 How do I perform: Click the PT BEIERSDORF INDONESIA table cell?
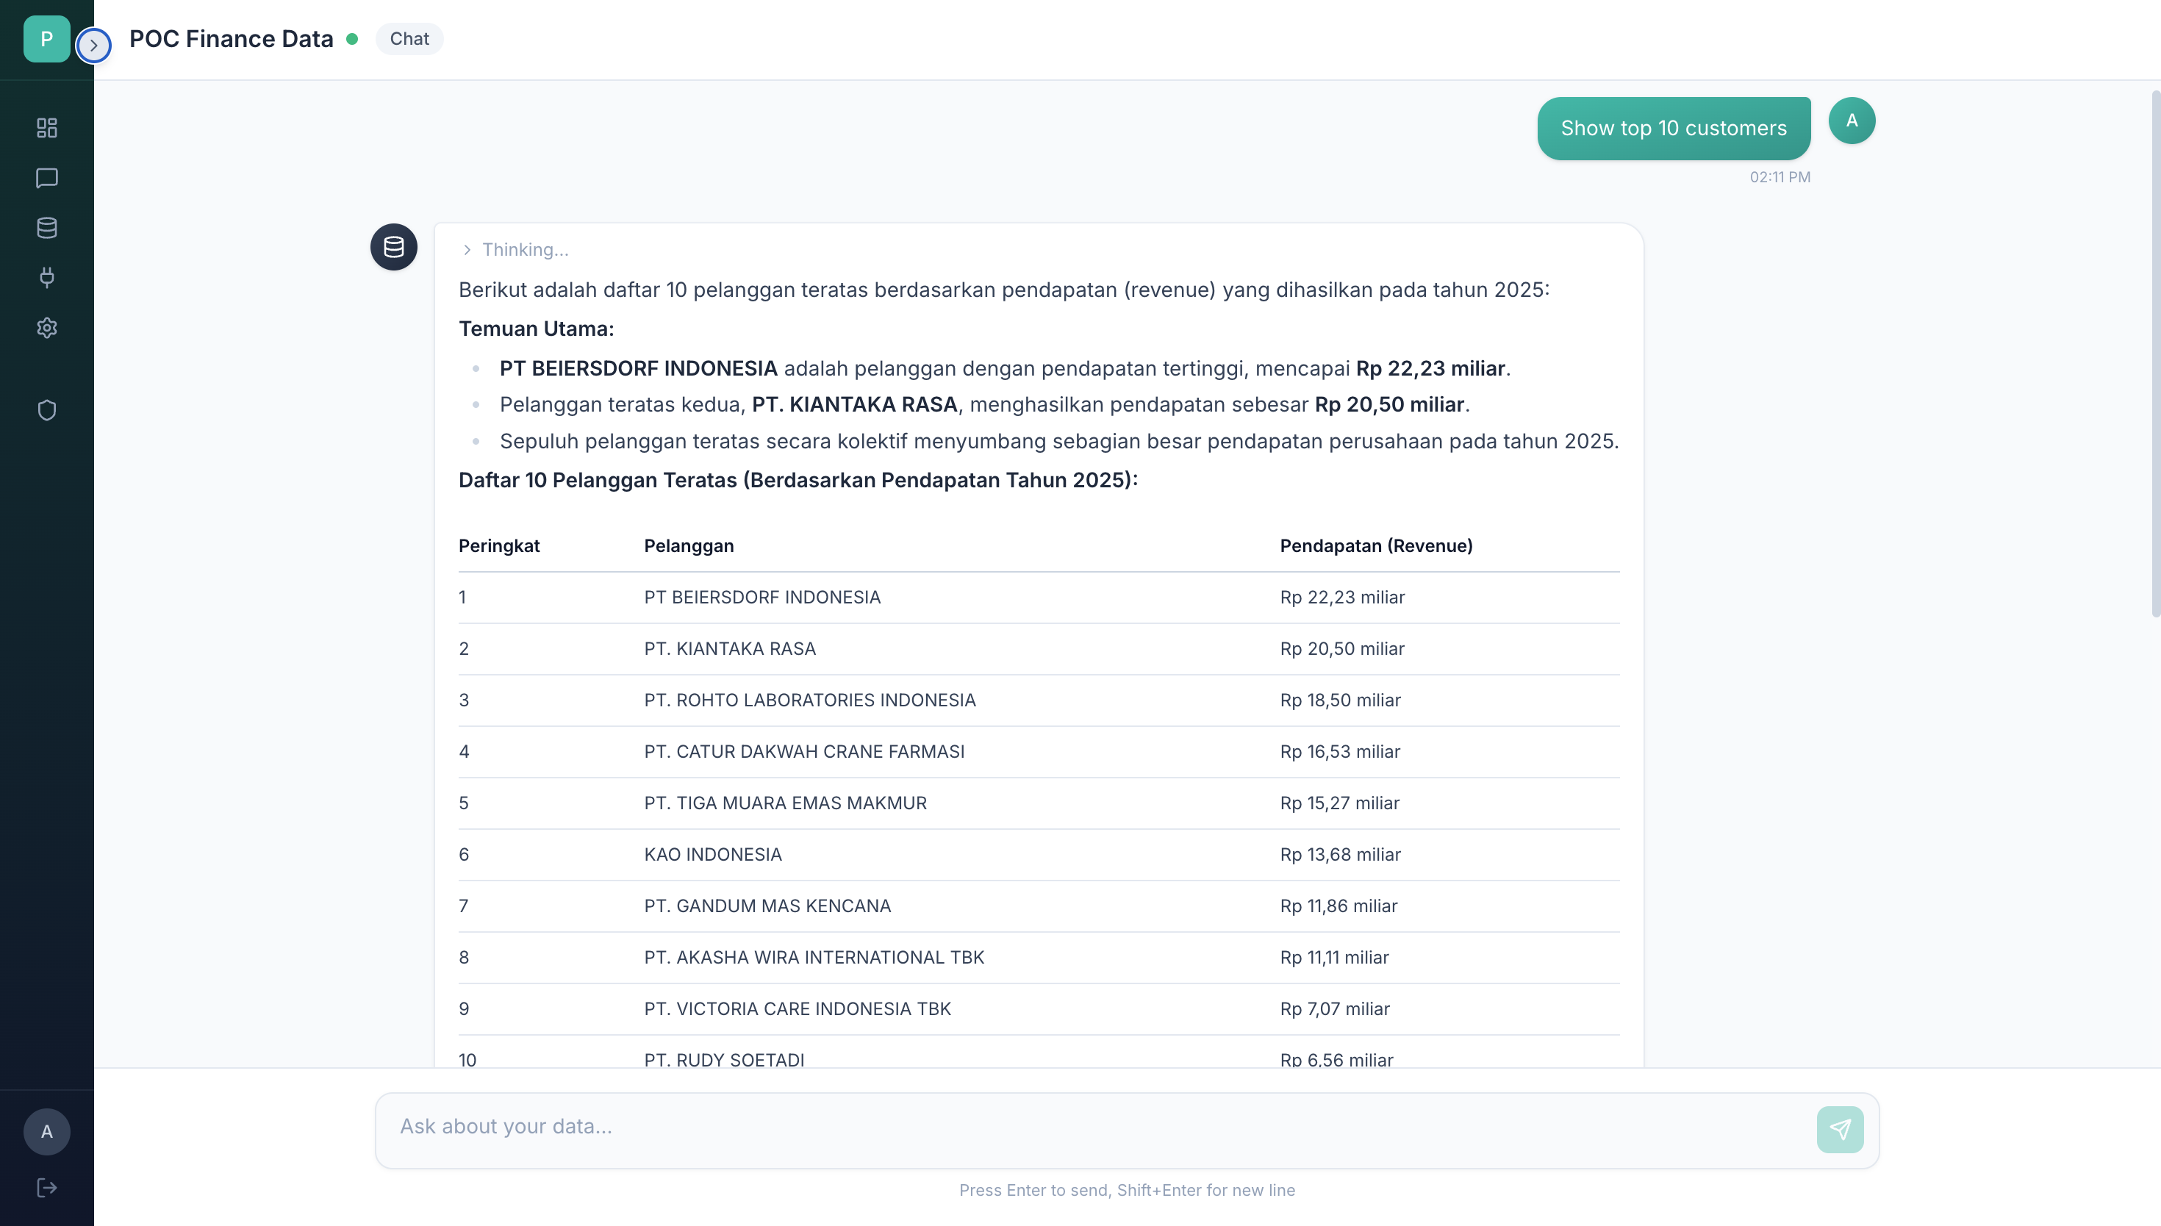pyautogui.click(x=762, y=597)
